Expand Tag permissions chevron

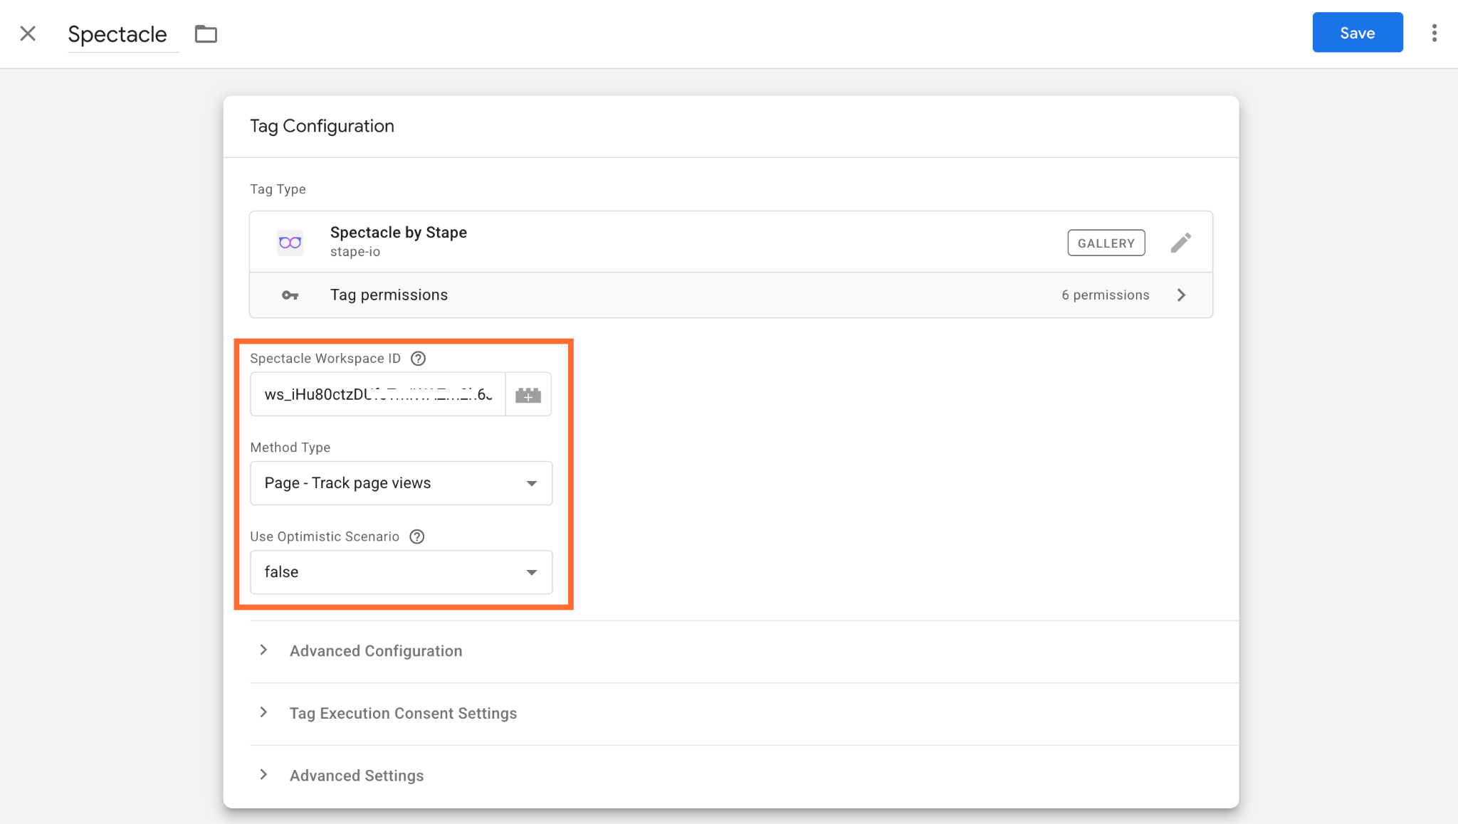click(x=1181, y=295)
